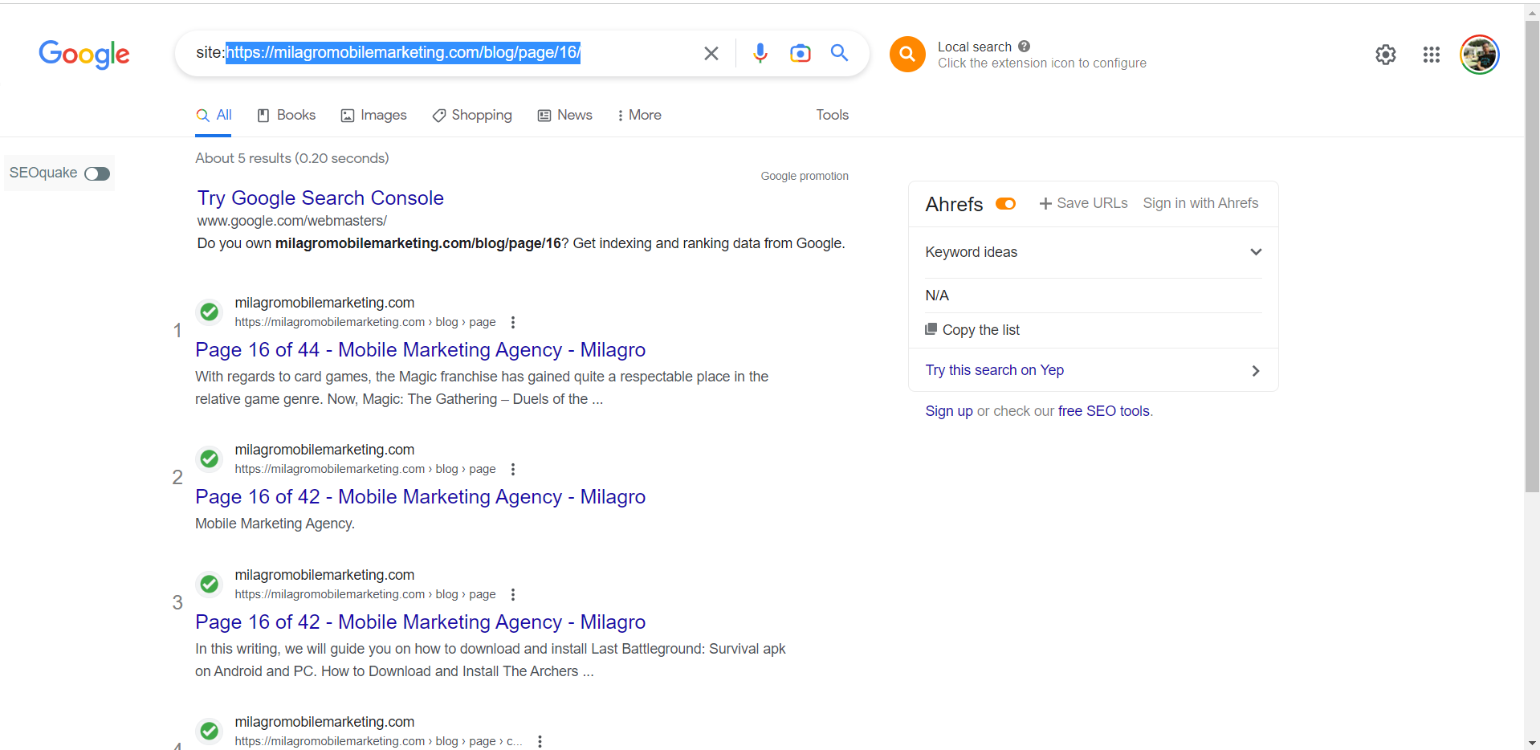Clear the search box with the X icon

click(711, 54)
